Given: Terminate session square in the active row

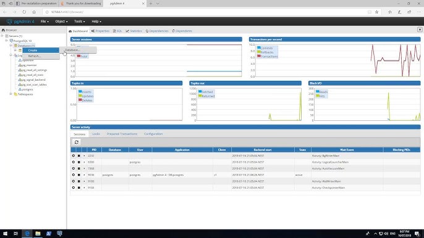Looking at the screenshot, I should 79,175.
